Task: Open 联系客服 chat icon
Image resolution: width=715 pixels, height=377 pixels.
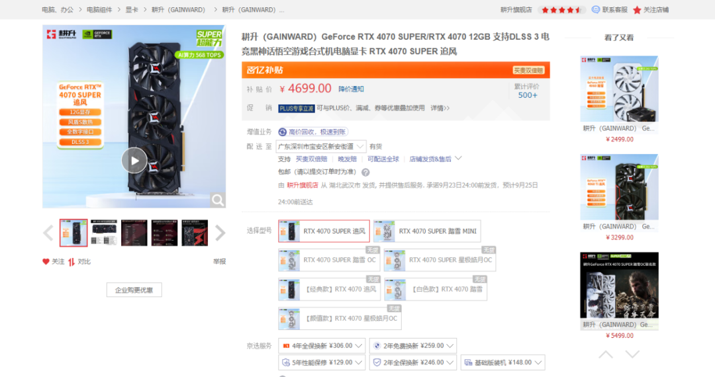Action: click(596, 9)
